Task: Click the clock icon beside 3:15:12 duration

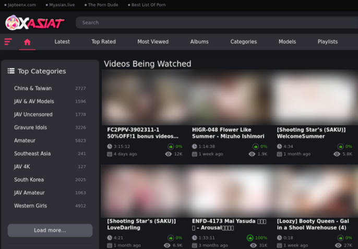Action: [x=110, y=147]
